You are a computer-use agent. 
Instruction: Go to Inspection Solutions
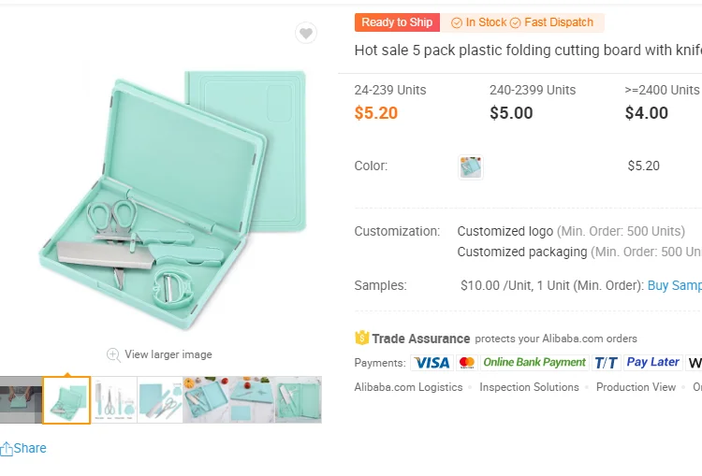click(529, 387)
